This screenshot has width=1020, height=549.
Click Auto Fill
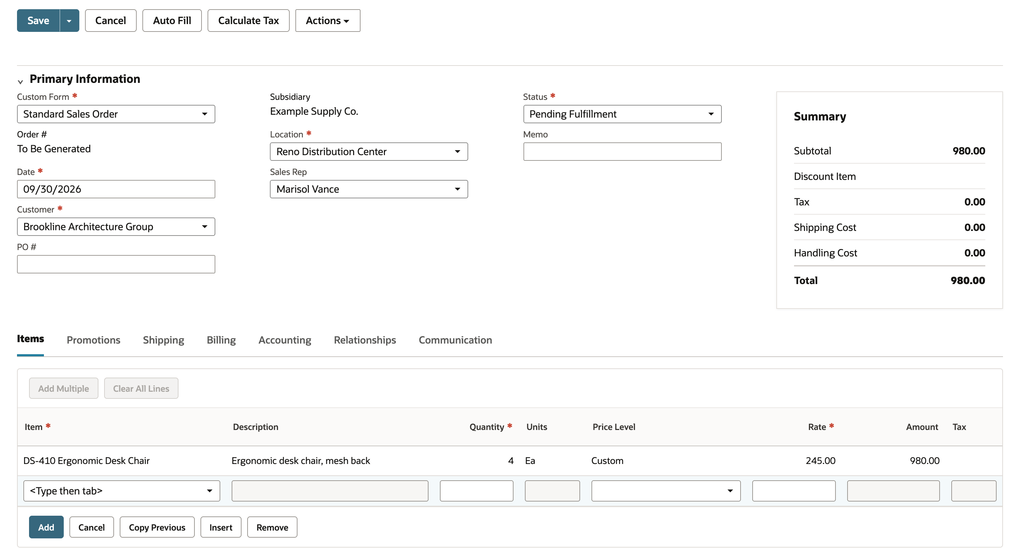tap(172, 21)
